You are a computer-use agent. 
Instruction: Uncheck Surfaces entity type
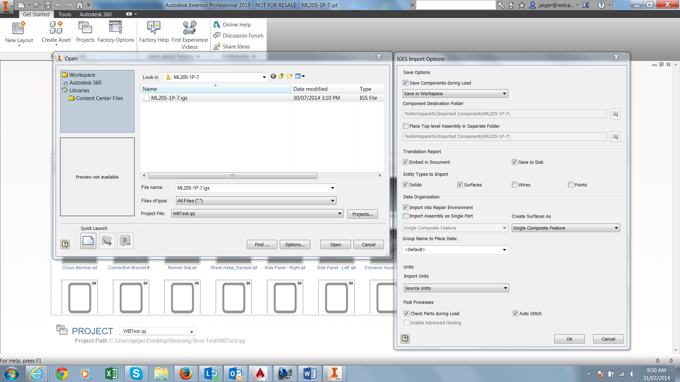tap(460, 185)
